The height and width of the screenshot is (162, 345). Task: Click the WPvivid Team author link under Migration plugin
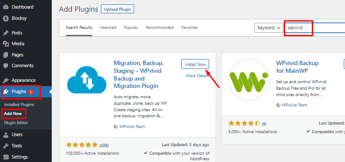click(x=132, y=127)
